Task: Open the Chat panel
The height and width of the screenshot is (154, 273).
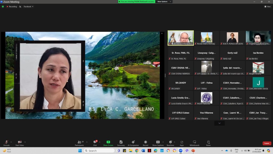Action: [x=95, y=143]
